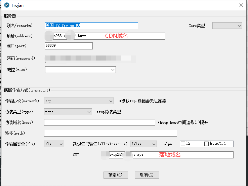Focus the 端口(port) field showing 56309

coord(69,46)
